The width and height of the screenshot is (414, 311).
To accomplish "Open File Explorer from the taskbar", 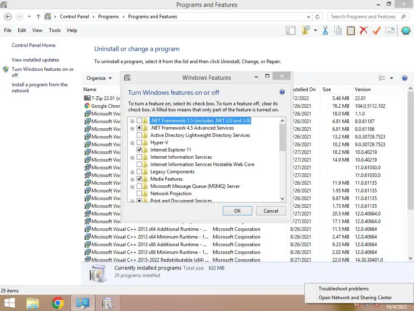I will click(33, 303).
